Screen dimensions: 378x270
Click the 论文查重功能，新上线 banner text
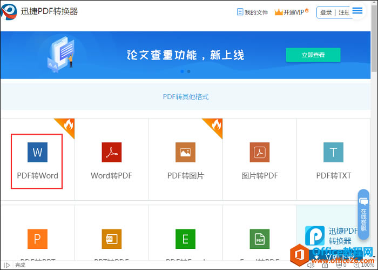pos(185,55)
